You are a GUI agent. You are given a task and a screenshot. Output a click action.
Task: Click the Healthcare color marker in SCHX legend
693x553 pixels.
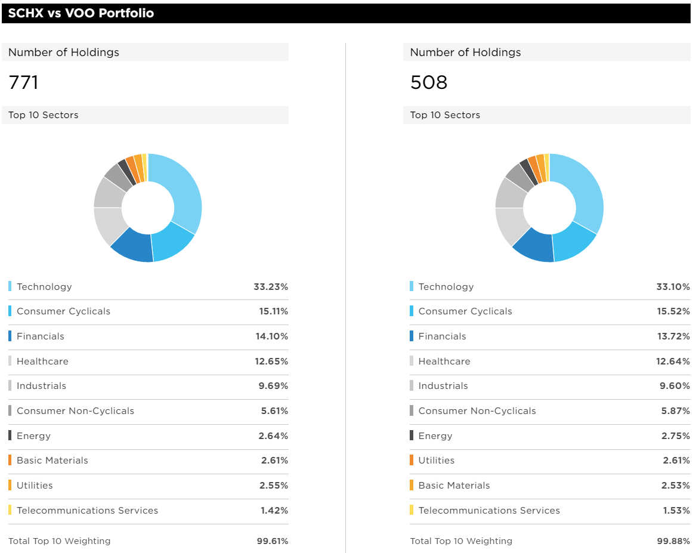(x=9, y=362)
